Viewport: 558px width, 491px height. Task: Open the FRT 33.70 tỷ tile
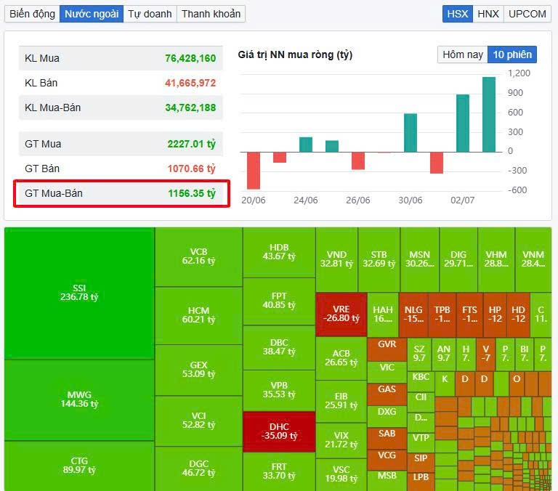(x=279, y=471)
